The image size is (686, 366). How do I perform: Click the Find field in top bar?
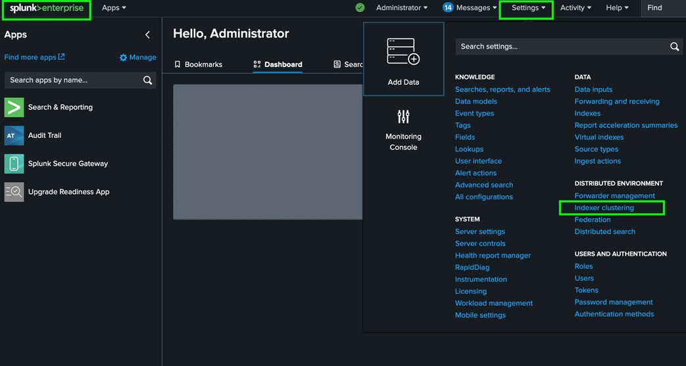pyautogui.click(x=664, y=8)
